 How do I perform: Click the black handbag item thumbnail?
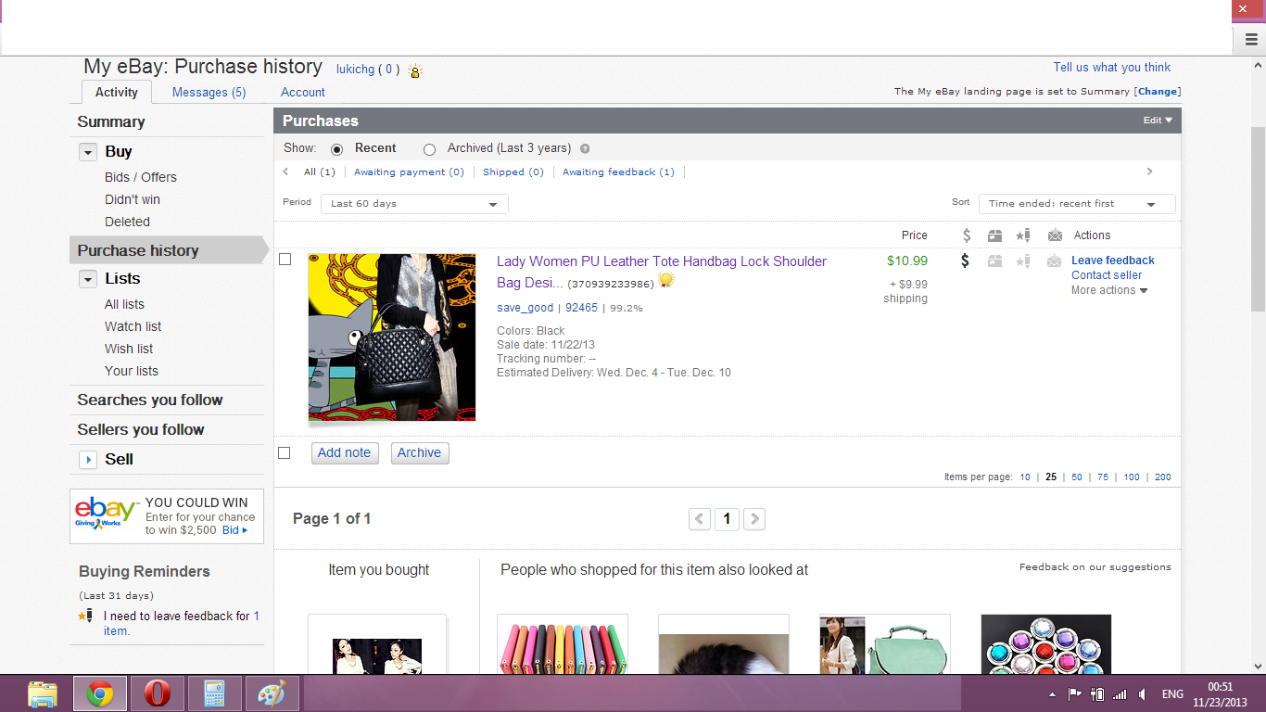(x=392, y=337)
